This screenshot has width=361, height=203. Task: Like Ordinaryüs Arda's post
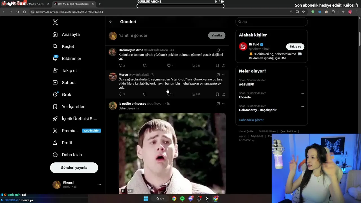tap(170, 65)
